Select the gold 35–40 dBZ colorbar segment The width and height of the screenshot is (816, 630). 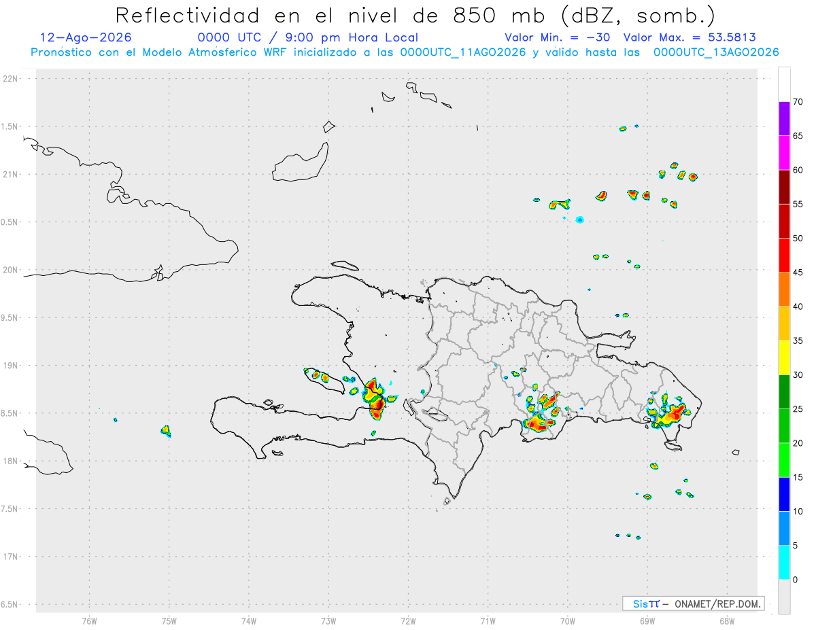pos(784,323)
